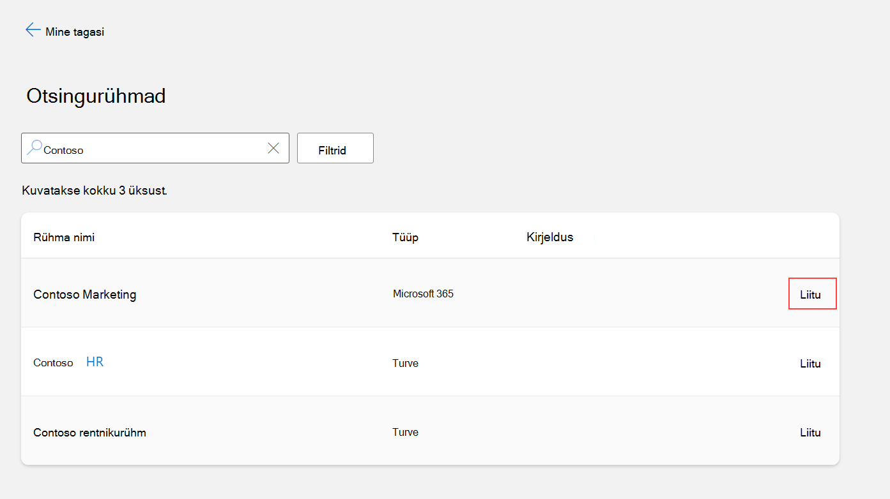Click Liitu for Contoso HR
The image size is (890, 499).
tap(810, 364)
